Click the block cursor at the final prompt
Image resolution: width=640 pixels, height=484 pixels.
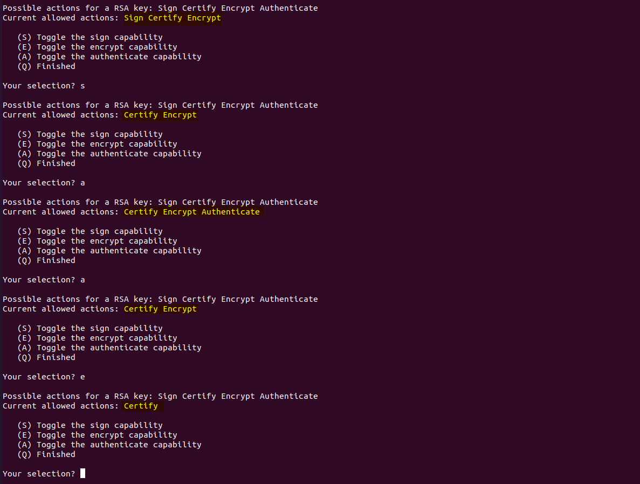point(82,474)
